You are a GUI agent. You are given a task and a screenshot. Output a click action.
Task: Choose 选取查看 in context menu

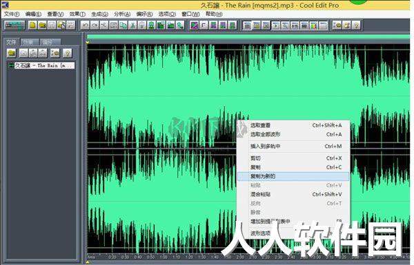(x=294, y=125)
